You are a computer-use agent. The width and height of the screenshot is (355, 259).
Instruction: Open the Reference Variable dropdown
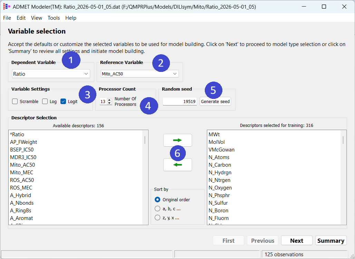click(140, 74)
